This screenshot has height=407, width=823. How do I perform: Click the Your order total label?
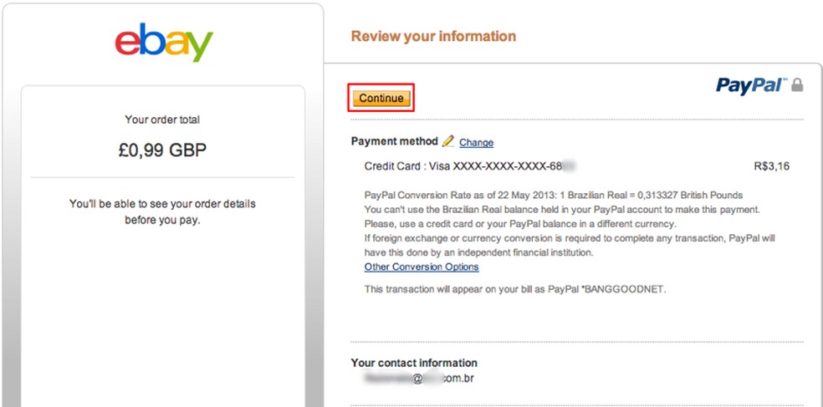[162, 120]
